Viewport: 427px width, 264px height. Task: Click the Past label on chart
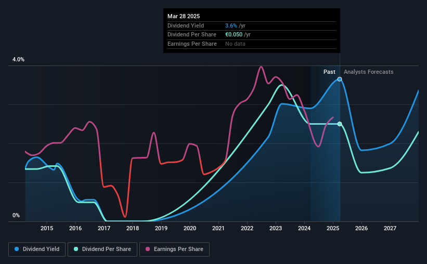[x=329, y=72]
